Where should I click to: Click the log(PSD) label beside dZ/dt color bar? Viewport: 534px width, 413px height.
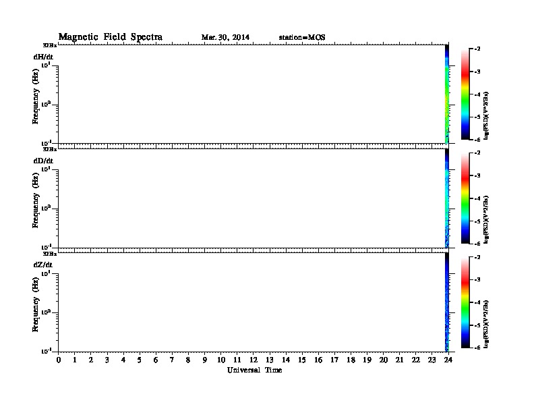[486, 324]
